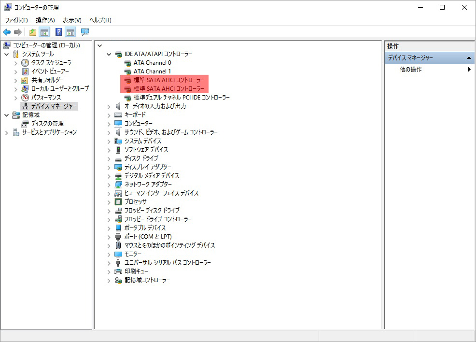This screenshot has width=476, height=342.
Task: Open the 操作(A) menu
Action: point(45,20)
